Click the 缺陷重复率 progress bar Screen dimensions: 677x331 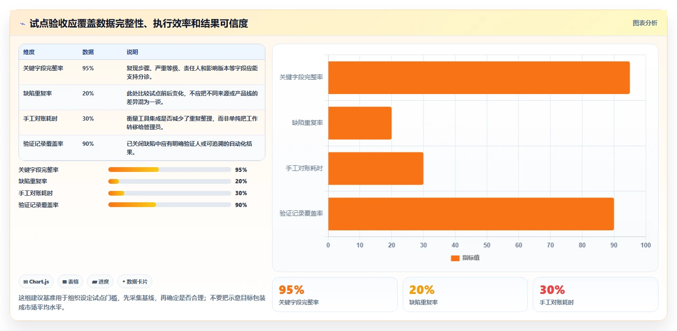tap(169, 181)
